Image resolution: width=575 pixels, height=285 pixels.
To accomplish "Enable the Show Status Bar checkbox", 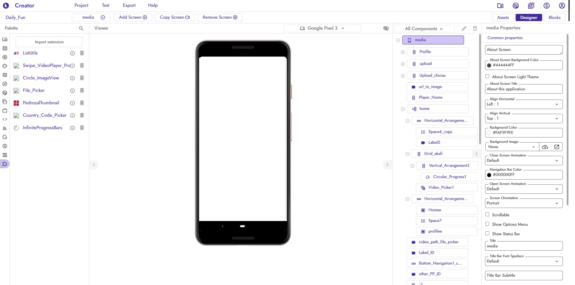I will (487, 233).
